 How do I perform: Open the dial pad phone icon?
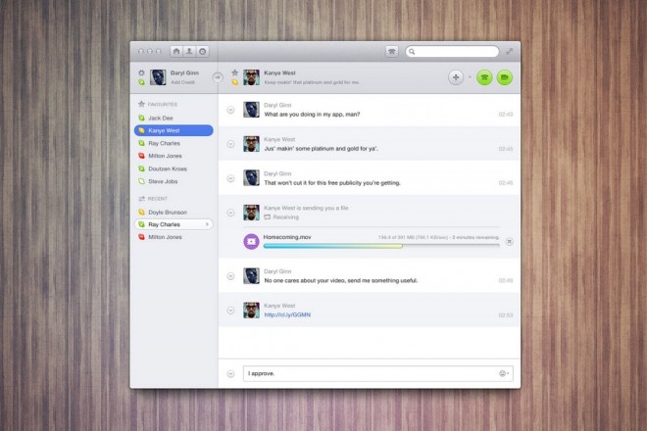point(391,52)
